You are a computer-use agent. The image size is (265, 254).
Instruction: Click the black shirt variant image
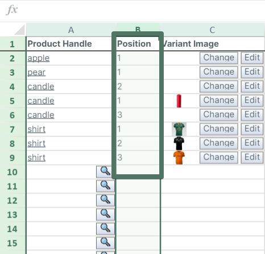pyautogui.click(x=179, y=144)
